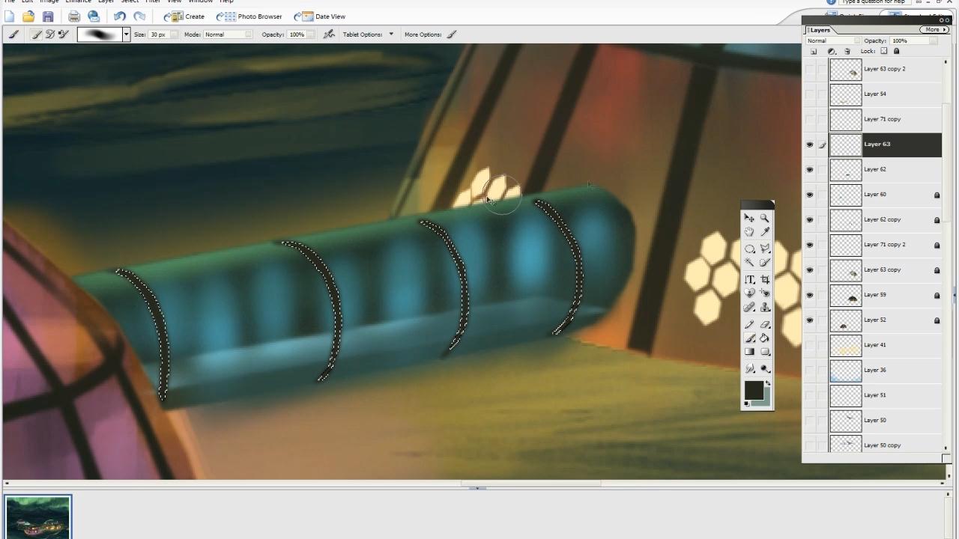
Task: Hide Layer 62 using eye icon
Action: pyautogui.click(x=809, y=170)
